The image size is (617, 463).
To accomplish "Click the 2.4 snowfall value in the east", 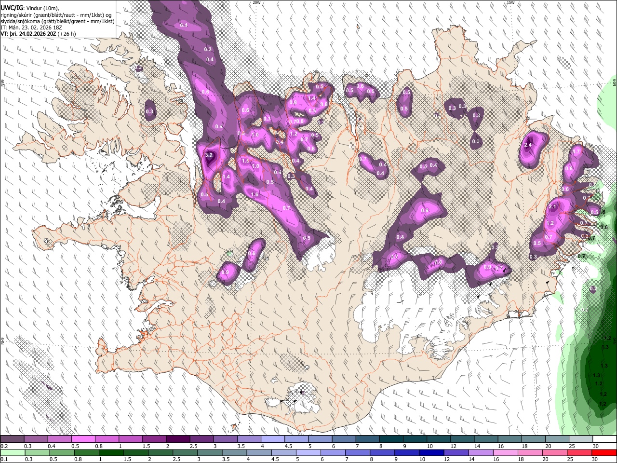I will click(x=527, y=145).
